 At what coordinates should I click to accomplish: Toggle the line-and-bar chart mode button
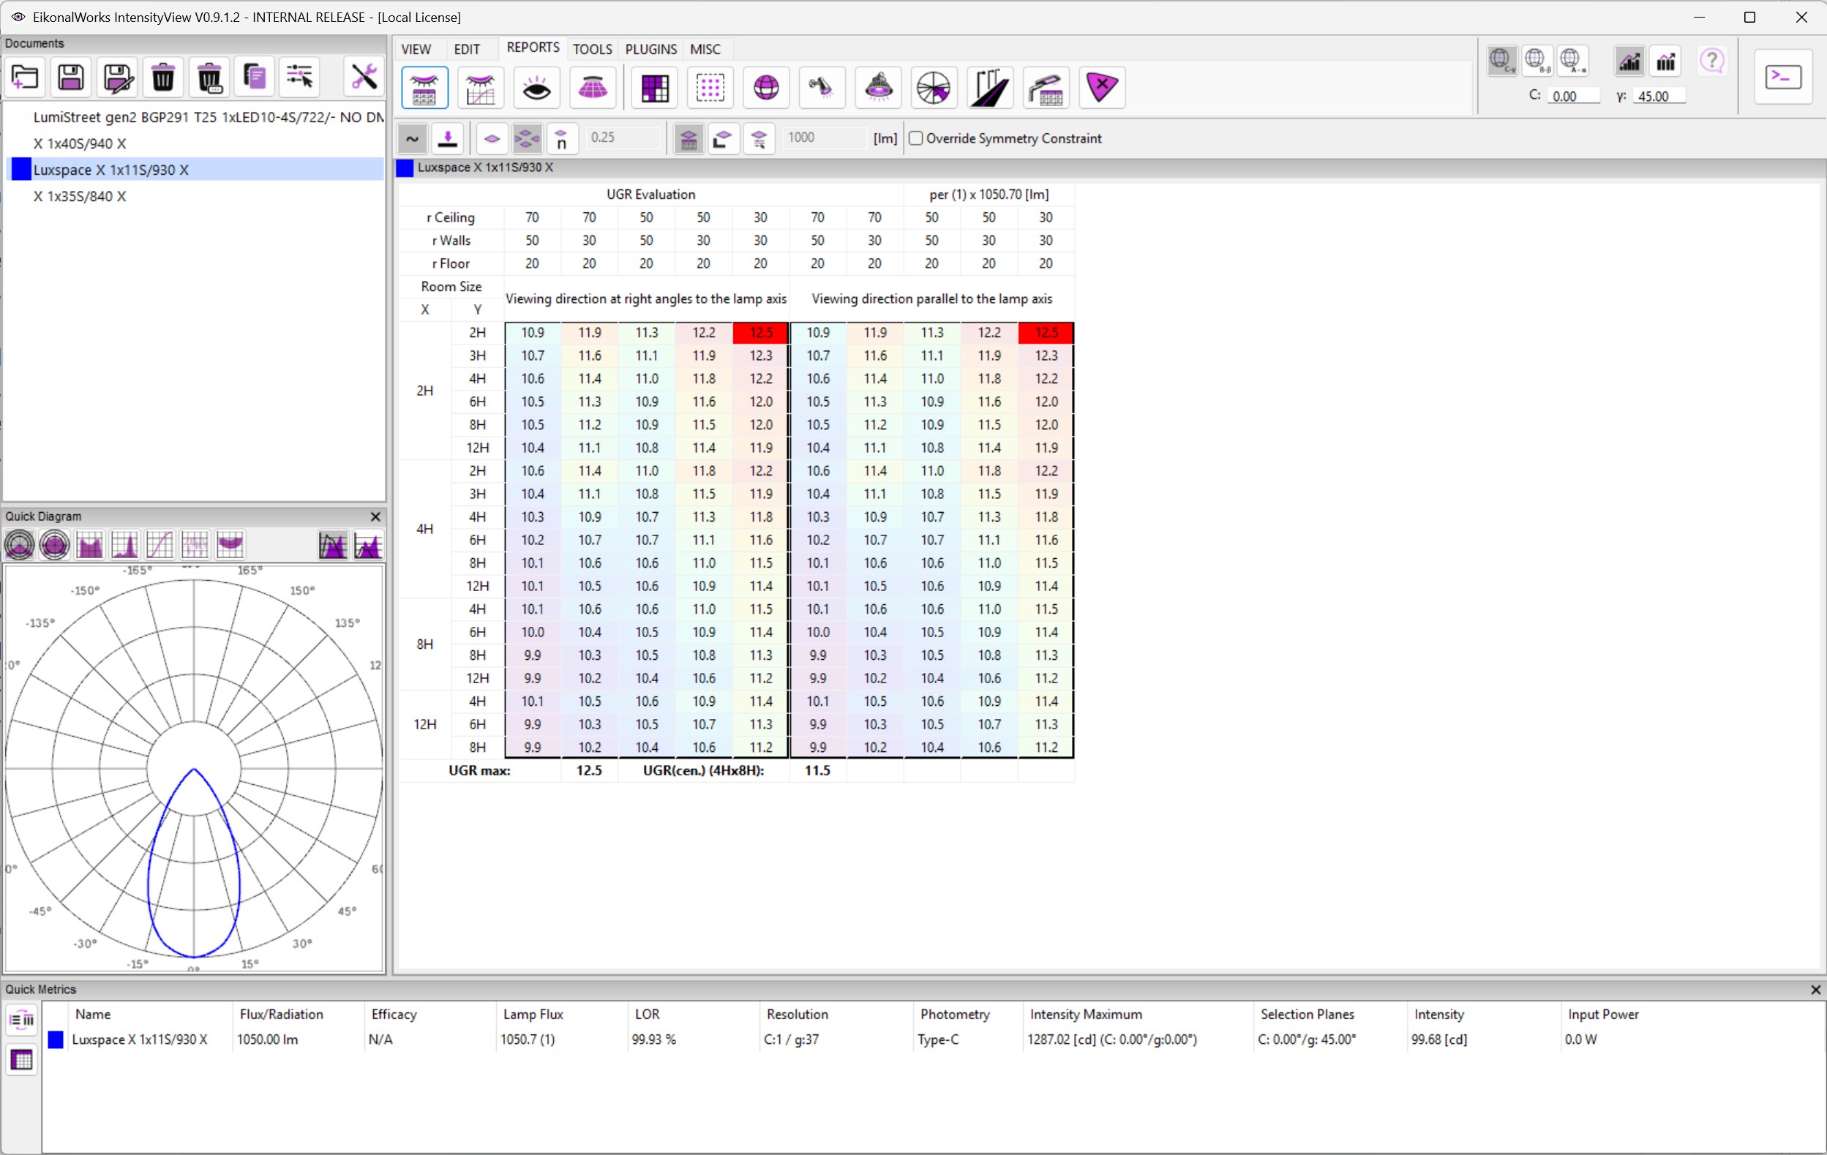[x=1629, y=61]
